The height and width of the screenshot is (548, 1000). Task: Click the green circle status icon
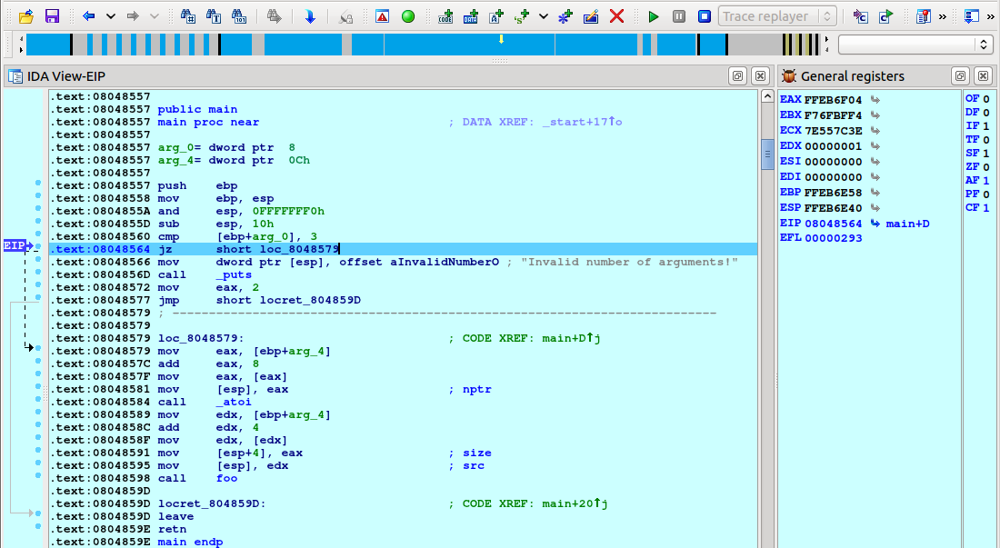coord(408,16)
